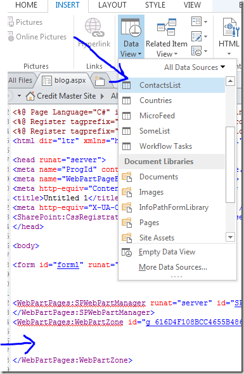Switch to the LAYOUT ribbon tab
Viewport: 244px width, 374px height.
coord(112,5)
